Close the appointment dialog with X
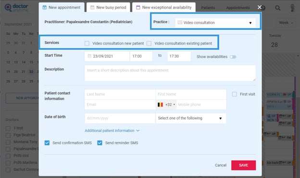Viewport: 300px width, 178px height. 260,7
